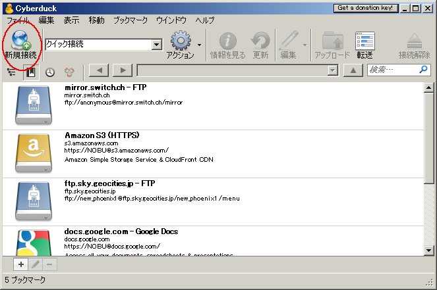Select bookmark title docs.google.com – Google Docs
Image resolution: width=437 pixels, height=290 pixels.
pos(121,231)
